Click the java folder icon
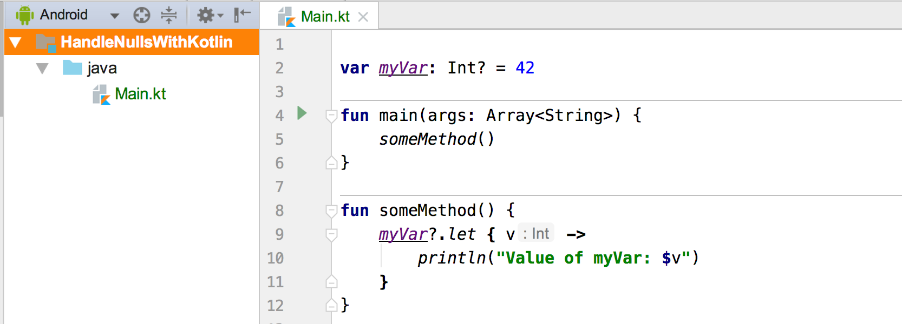This screenshot has height=324, width=902. pos(73,68)
